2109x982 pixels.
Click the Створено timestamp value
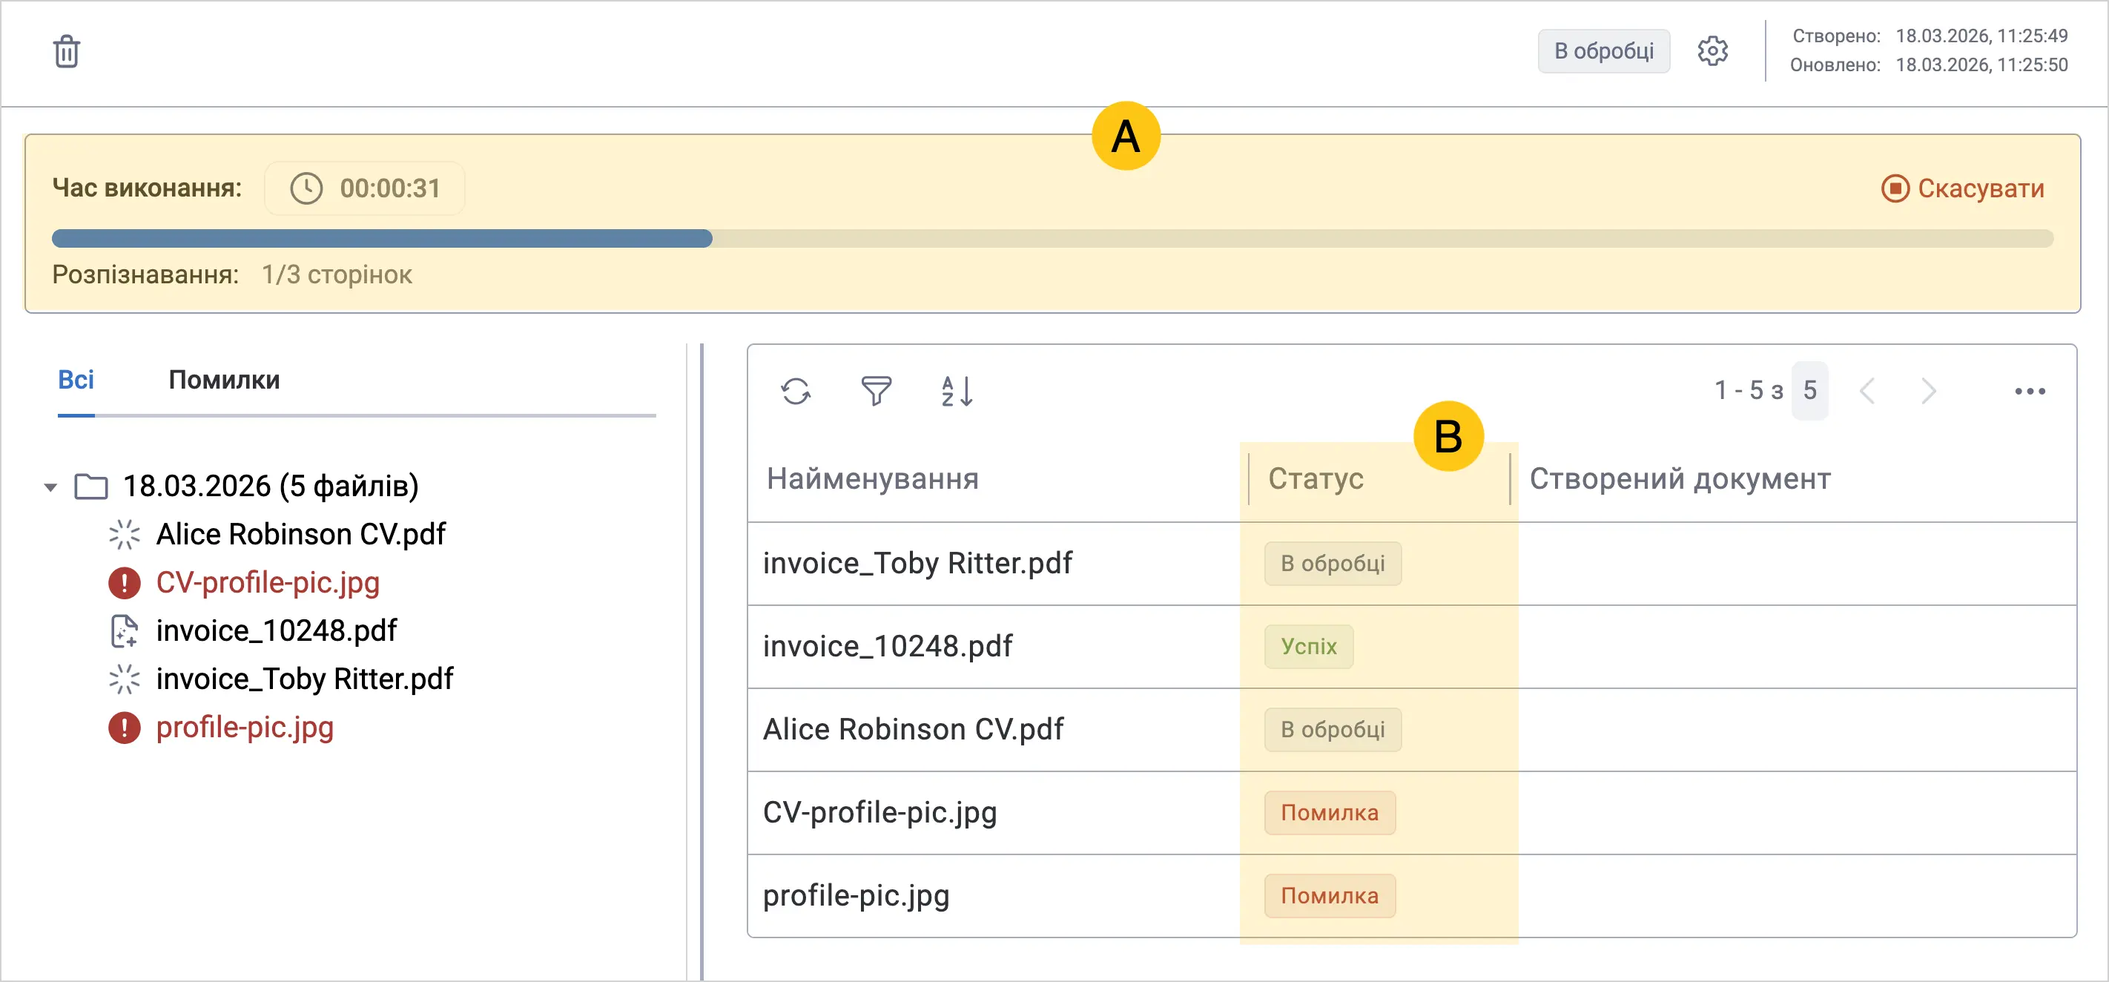click(x=1981, y=36)
